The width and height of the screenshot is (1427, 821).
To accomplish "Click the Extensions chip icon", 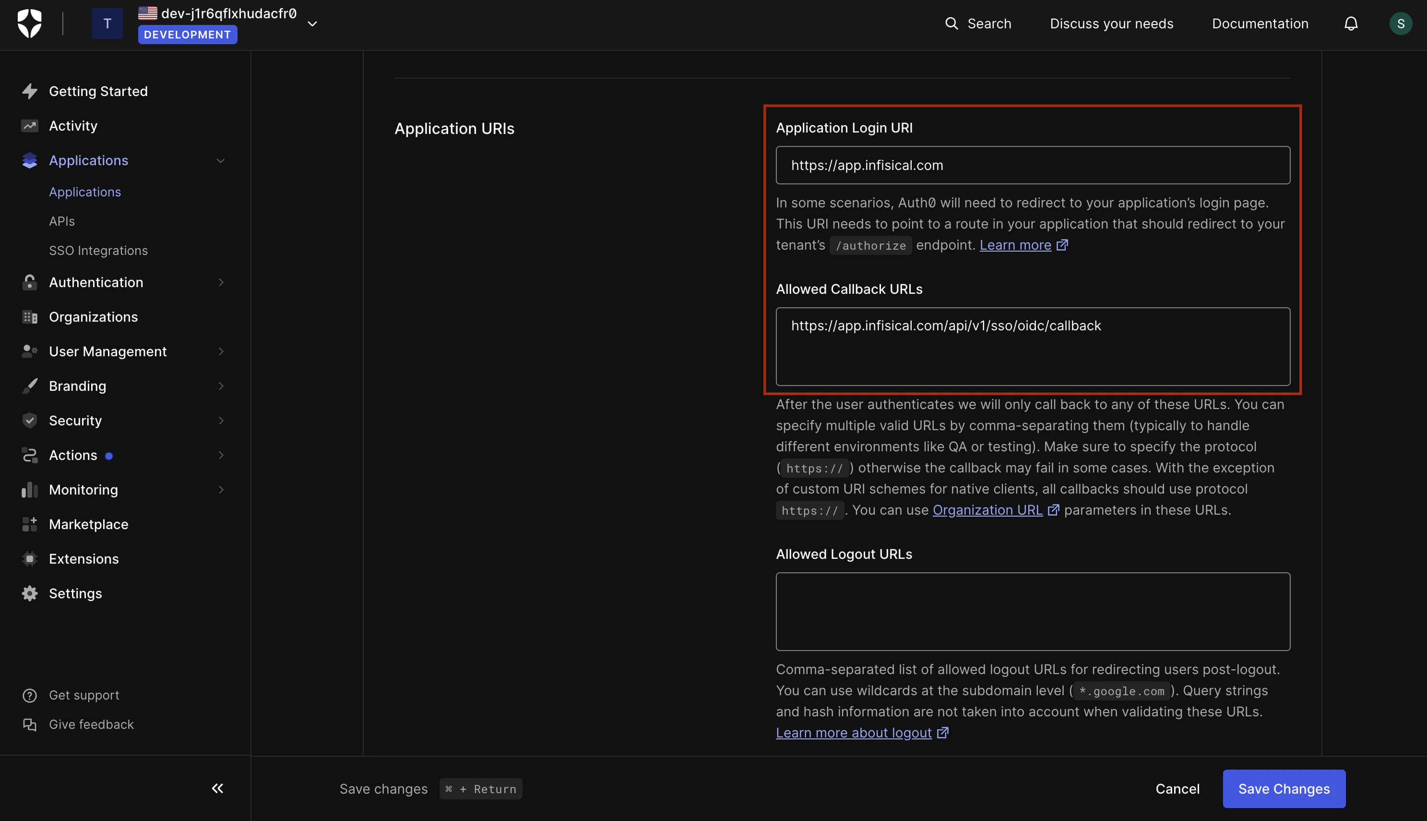I will (x=29, y=559).
